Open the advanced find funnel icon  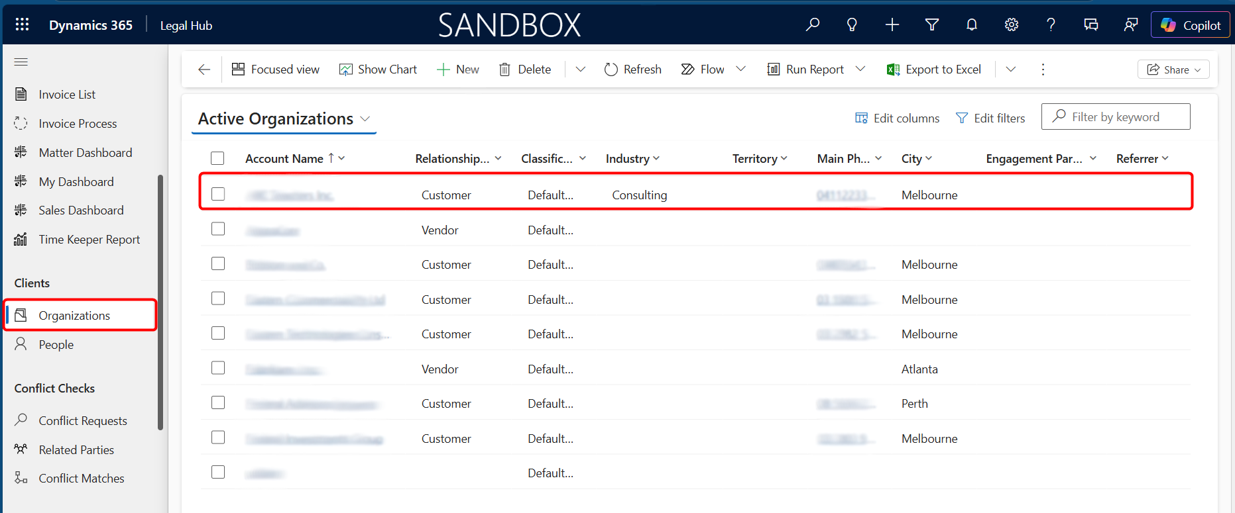pos(932,25)
